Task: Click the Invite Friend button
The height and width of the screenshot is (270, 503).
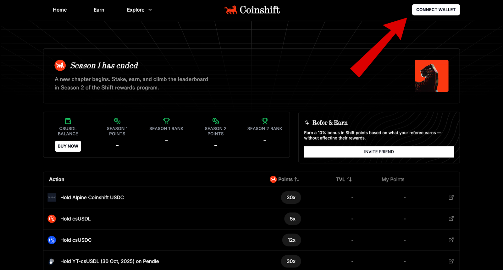Action: (x=379, y=152)
